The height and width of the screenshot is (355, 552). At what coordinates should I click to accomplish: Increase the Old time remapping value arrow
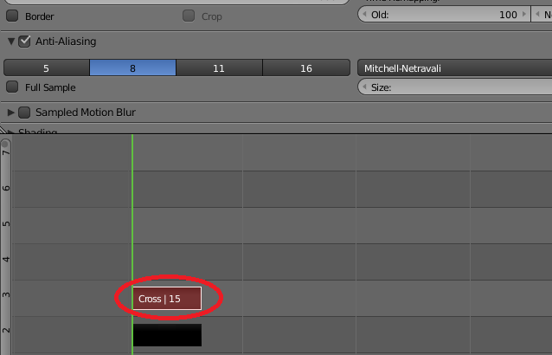point(524,15)
